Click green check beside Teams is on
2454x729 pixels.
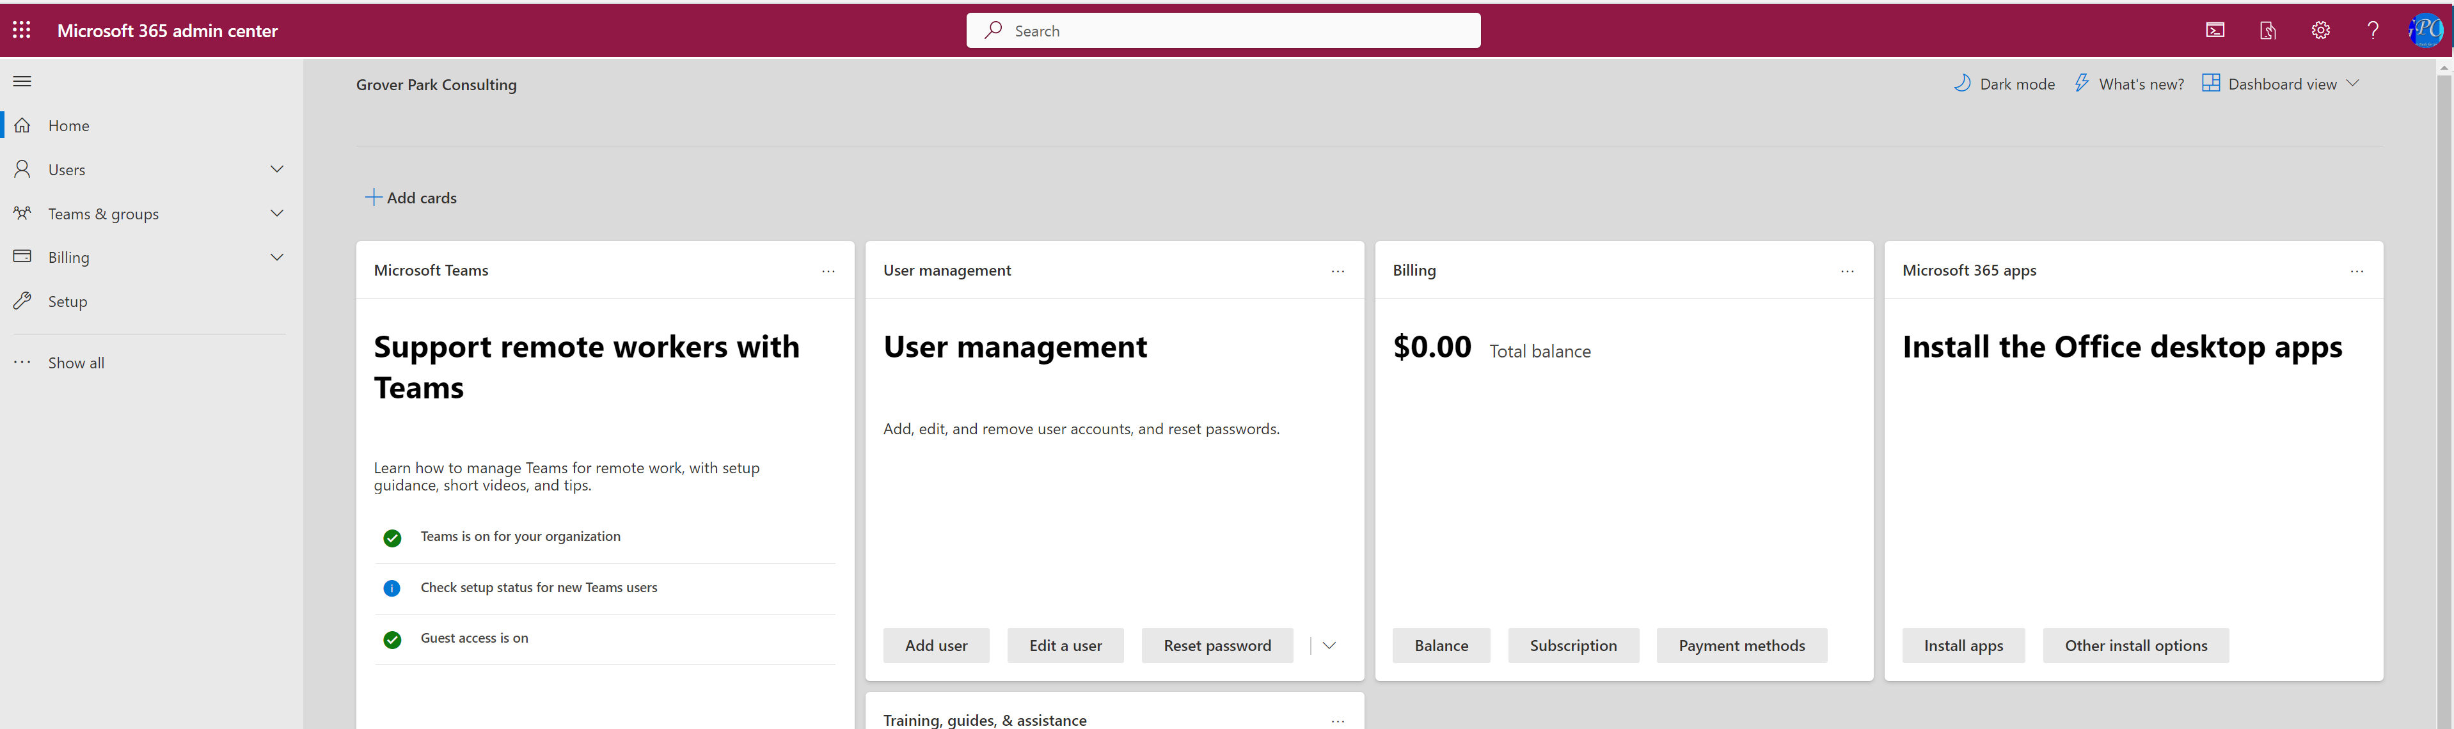pyautogui.click(x=392, y=538)
